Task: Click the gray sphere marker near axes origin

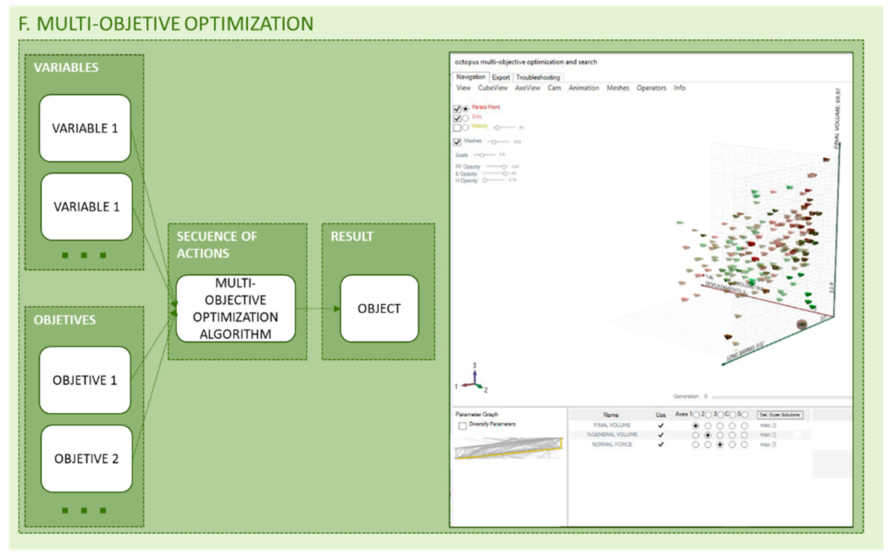Action: [802, 324]
